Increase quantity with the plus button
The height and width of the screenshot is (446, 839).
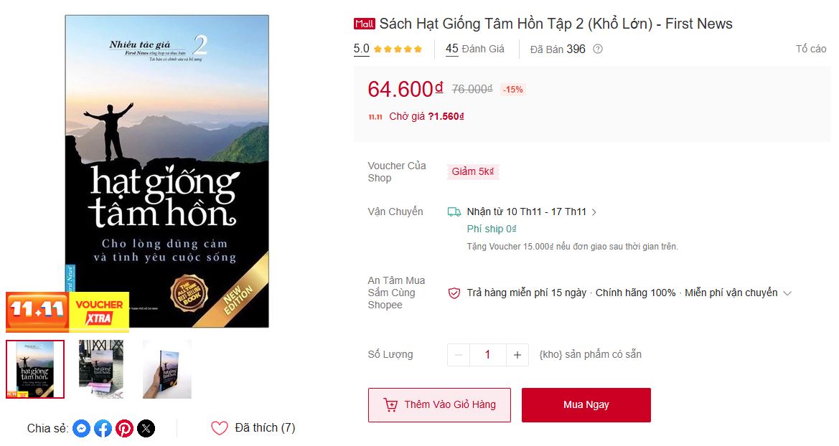pyautogui.click(x=517, y=355)
